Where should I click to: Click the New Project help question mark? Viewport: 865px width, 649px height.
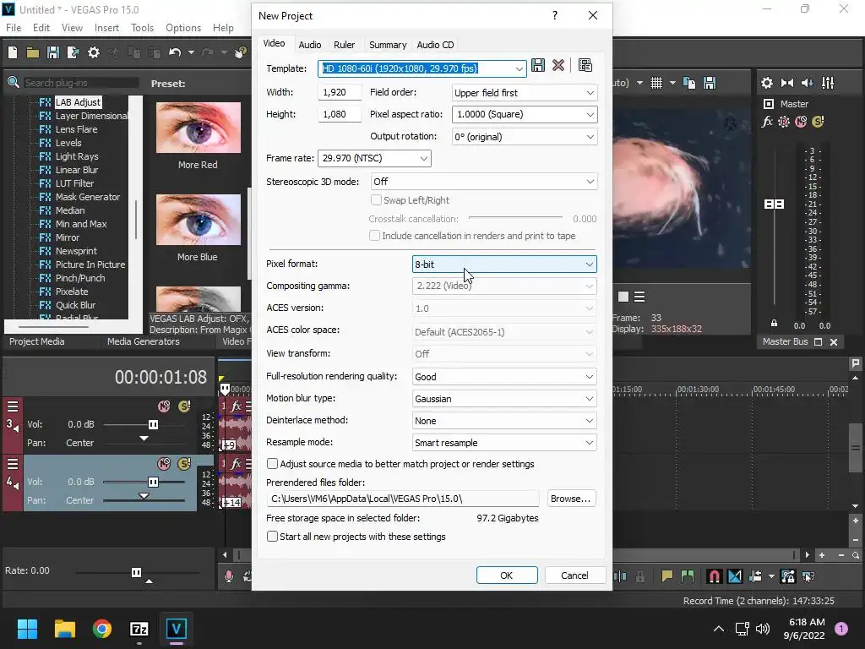[x=555, y=15]
